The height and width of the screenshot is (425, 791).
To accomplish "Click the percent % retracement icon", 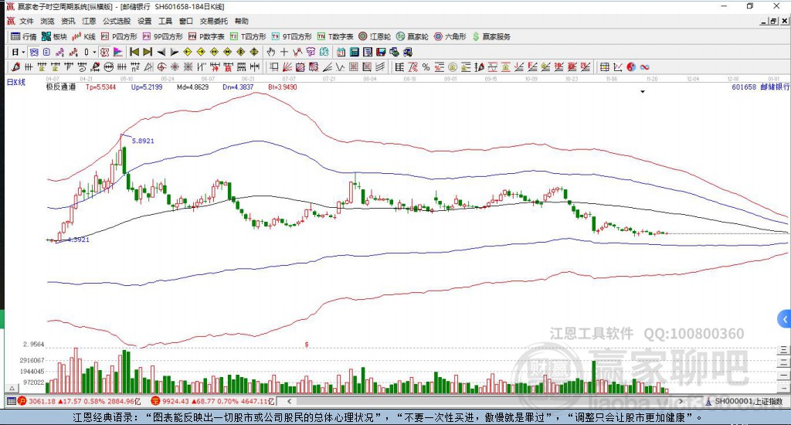I will (x=426, y=67).
